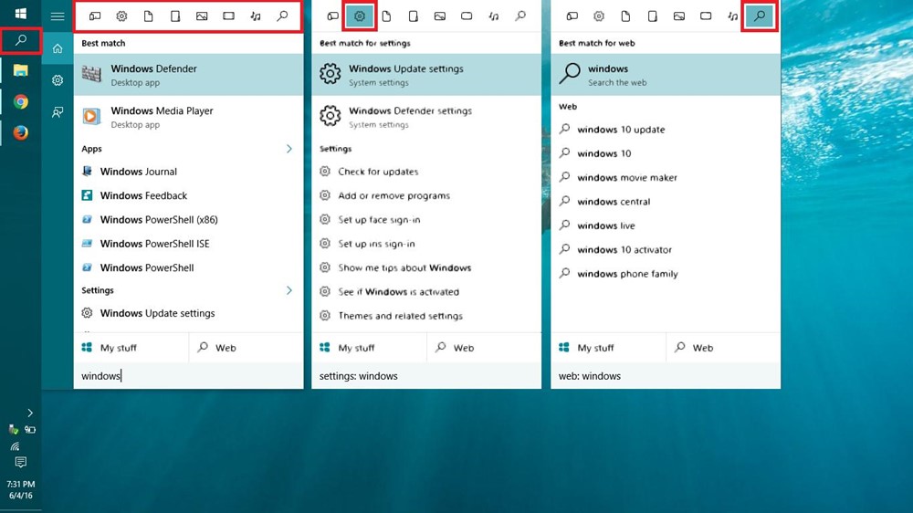The image size is (913, 513).
Task: Click My stuff in 'web: windows' panel
Action: (608, 348)
